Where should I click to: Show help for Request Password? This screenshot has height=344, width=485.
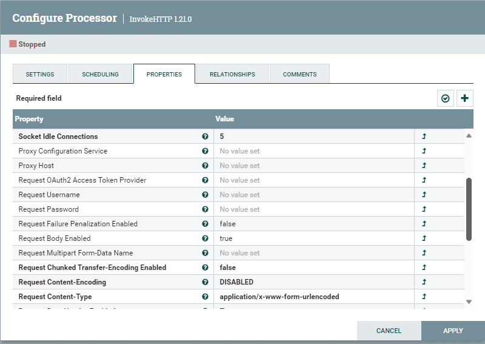[x=205, y=209]
